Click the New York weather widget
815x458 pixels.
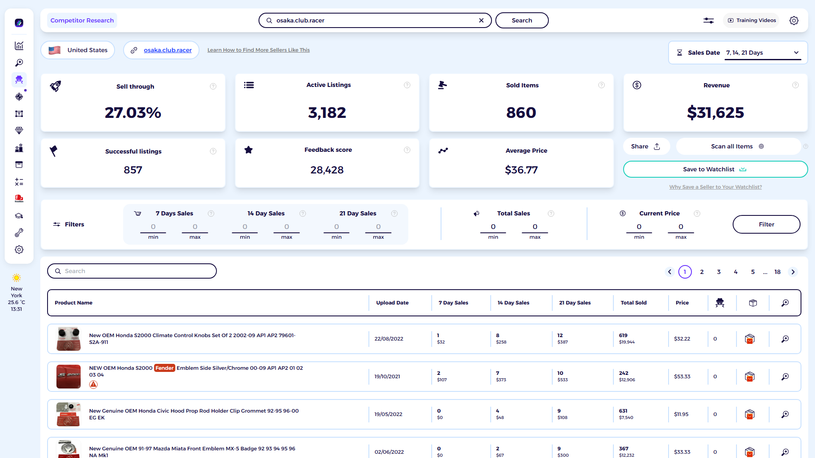17,293
